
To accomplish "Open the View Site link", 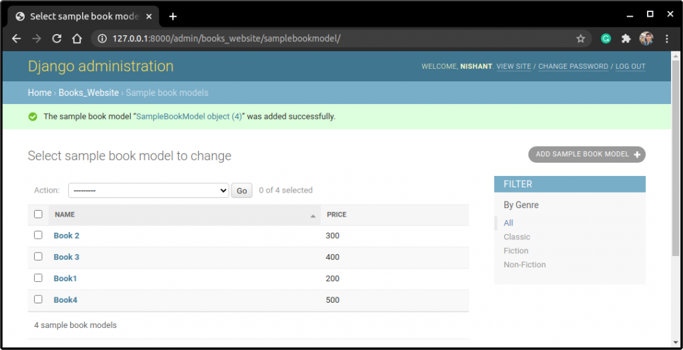I will point(514,67).
